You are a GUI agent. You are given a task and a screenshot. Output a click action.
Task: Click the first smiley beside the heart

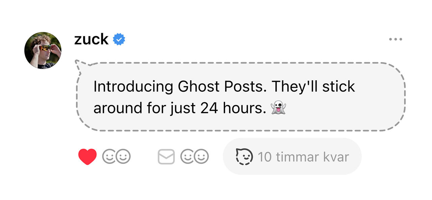point(109,157)
